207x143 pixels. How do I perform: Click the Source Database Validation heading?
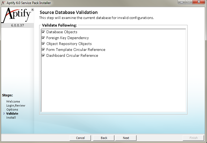tap(69, 13)
